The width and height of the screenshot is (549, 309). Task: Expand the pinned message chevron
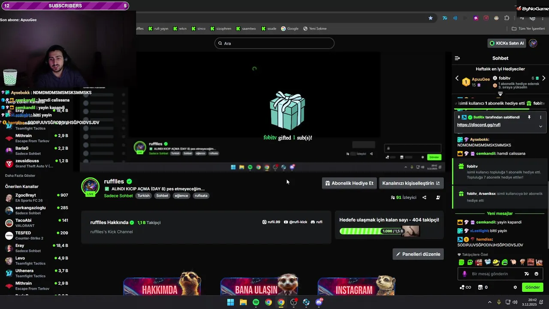click(x=540, y=126)
